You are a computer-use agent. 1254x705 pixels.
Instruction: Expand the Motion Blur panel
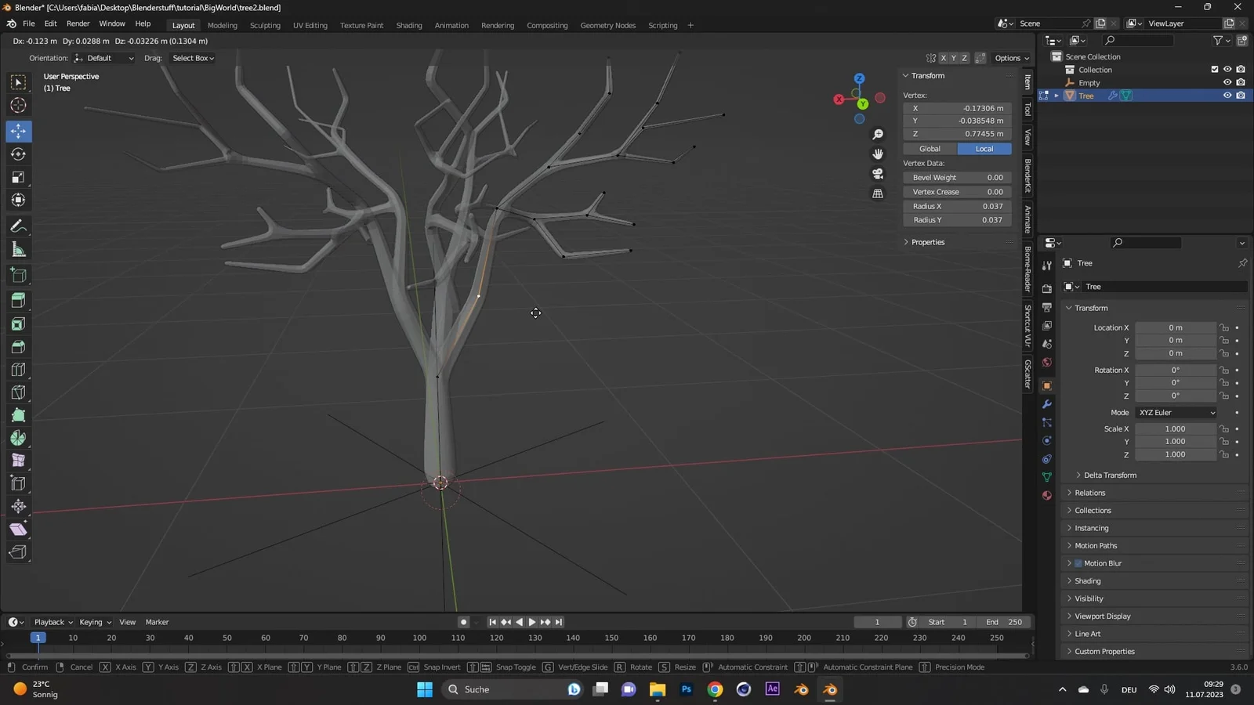(x=1100, y=562)
